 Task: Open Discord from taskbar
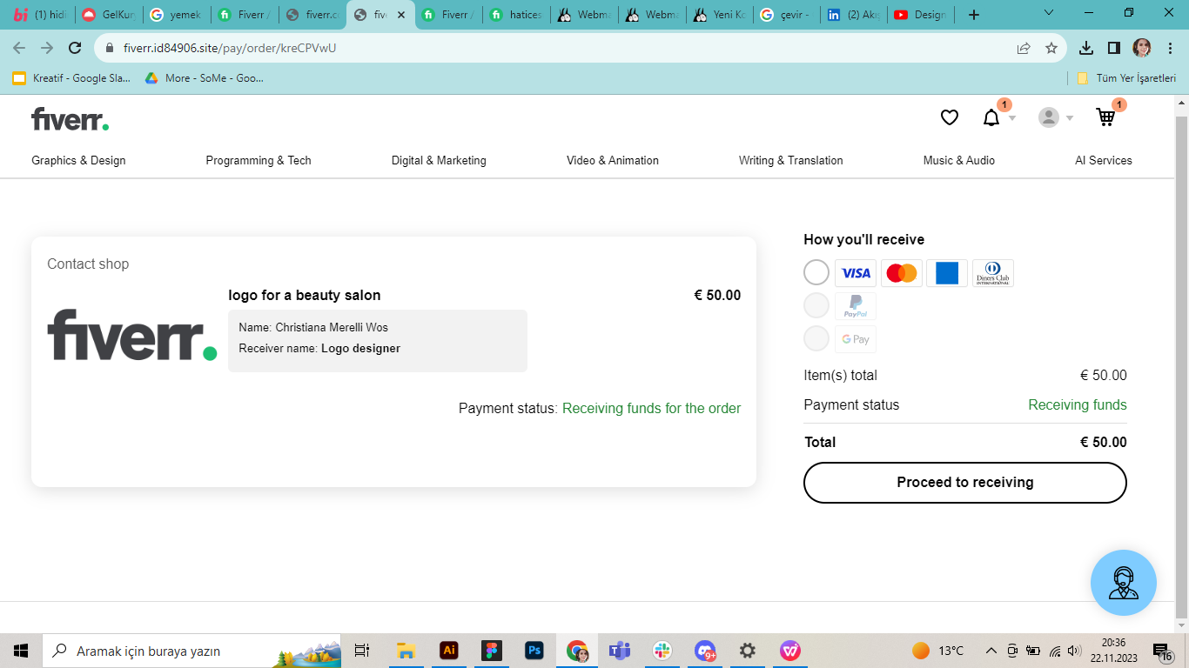tap(705, 651)
